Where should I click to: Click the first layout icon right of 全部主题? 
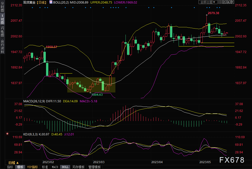pyautogui.click(x=220, y=2)
